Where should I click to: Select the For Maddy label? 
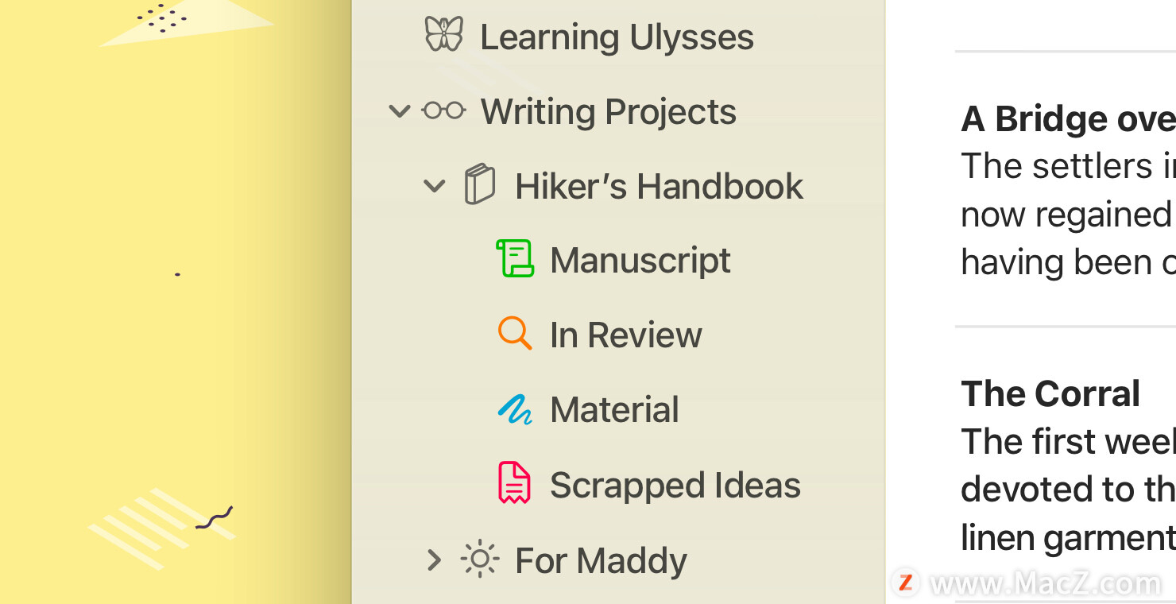pos(601,560)
